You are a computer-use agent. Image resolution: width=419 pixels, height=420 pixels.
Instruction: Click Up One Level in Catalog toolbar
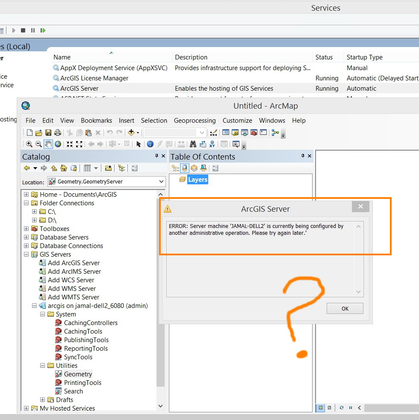pyautogui.click(x=54, y=168)
